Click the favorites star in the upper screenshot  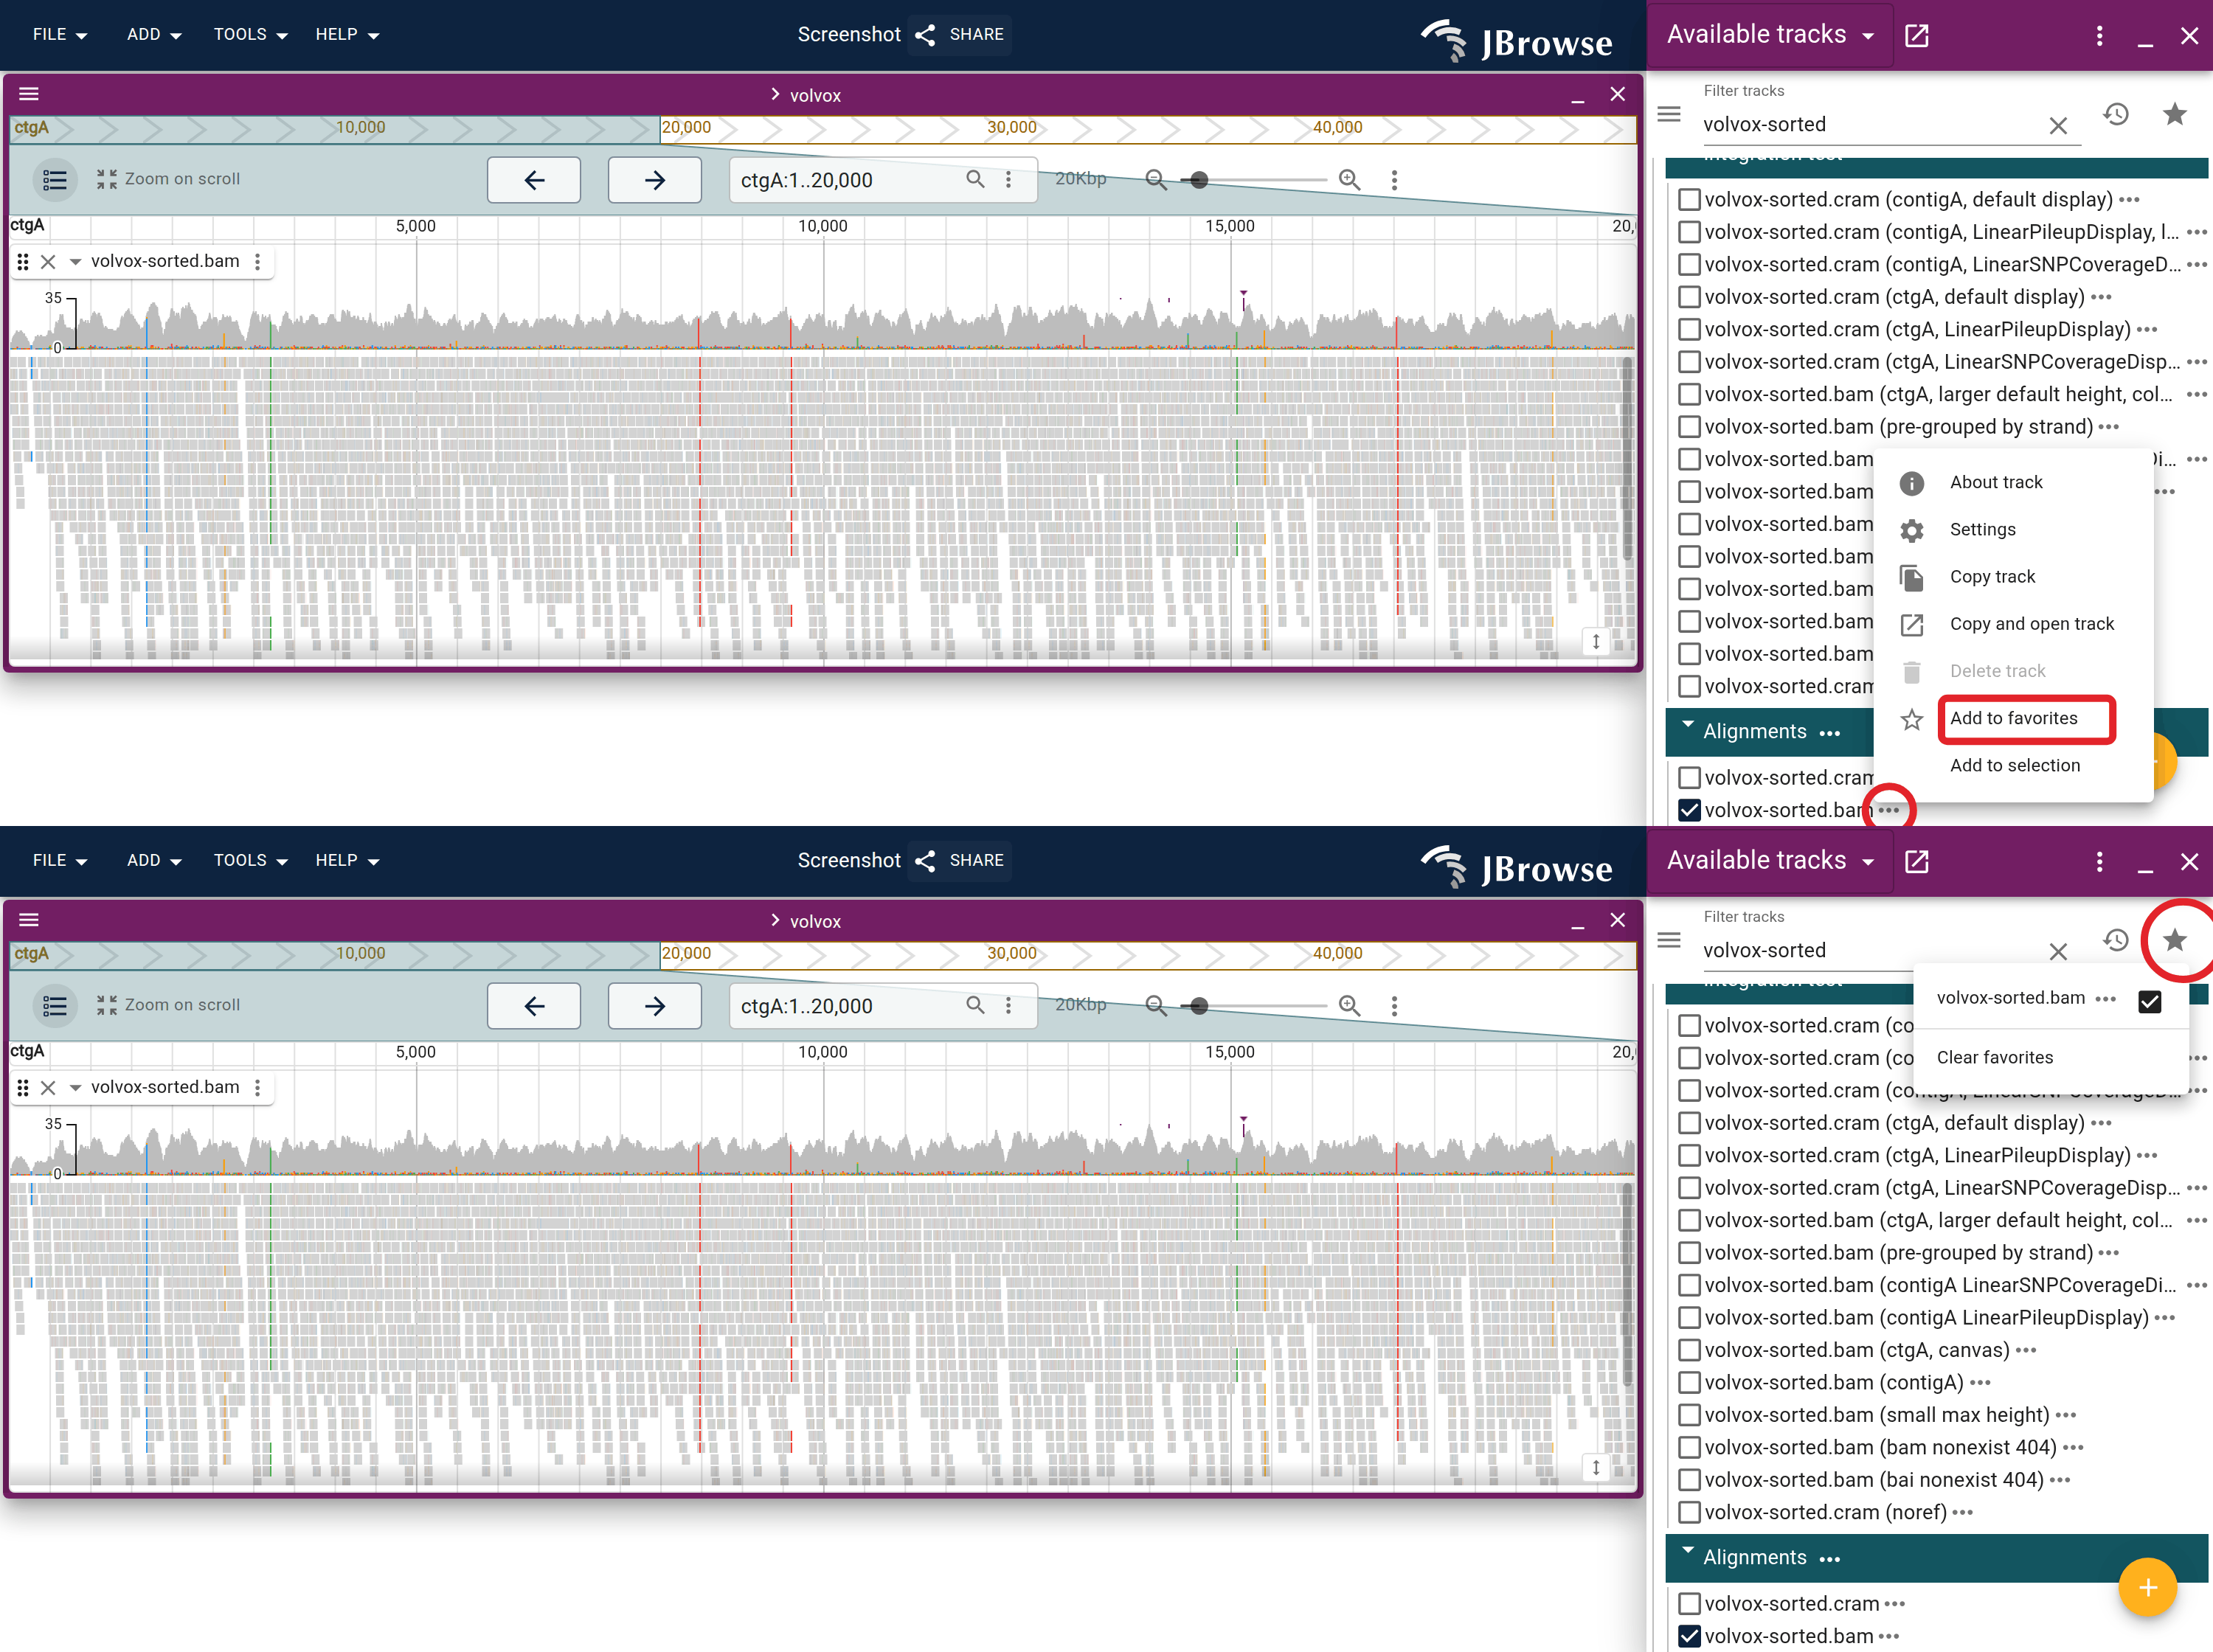point(2174,114)
